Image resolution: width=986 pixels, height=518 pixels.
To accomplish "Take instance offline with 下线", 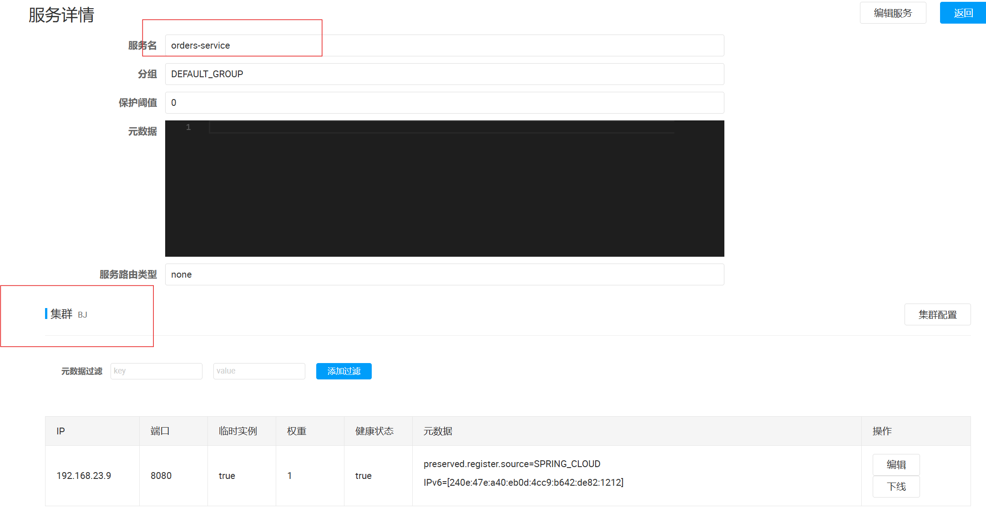I will [895, 487].
